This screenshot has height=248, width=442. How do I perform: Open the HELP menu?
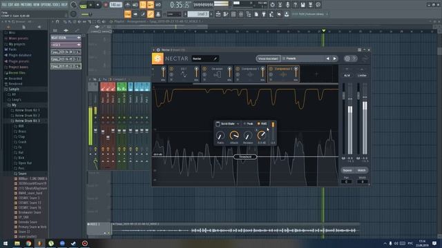point(64,5)
